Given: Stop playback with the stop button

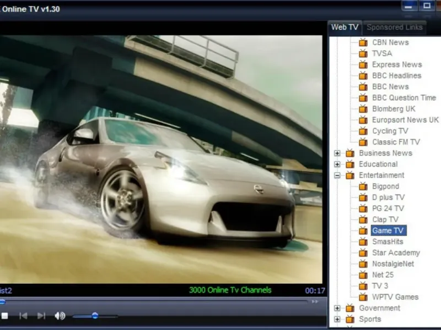Looking at the screenshot, I should [4, 316].
